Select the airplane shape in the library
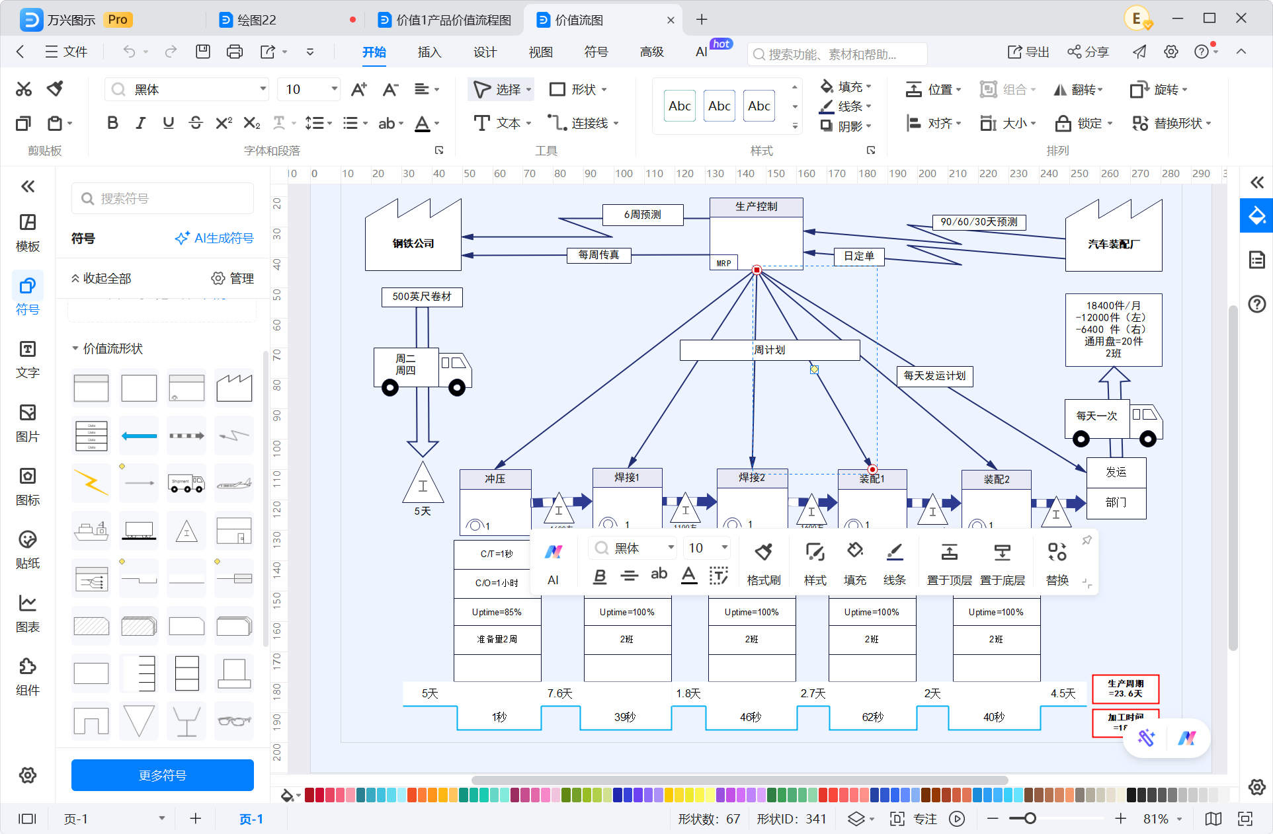 click(234, 483)
